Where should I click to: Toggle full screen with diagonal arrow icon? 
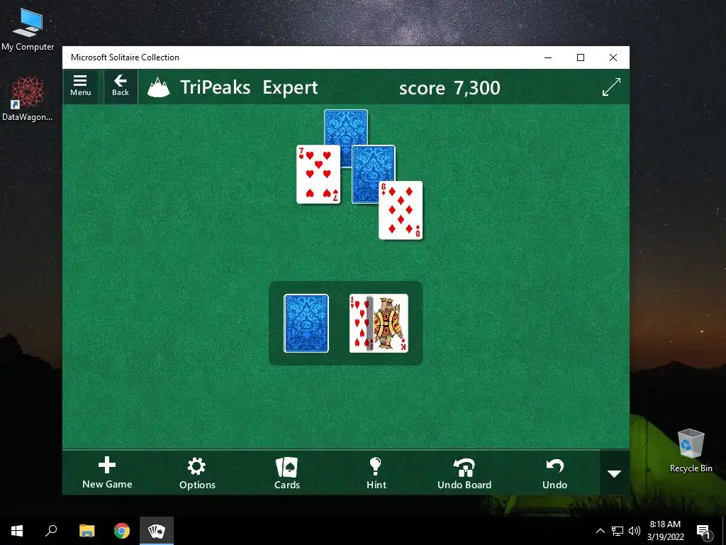611,87
